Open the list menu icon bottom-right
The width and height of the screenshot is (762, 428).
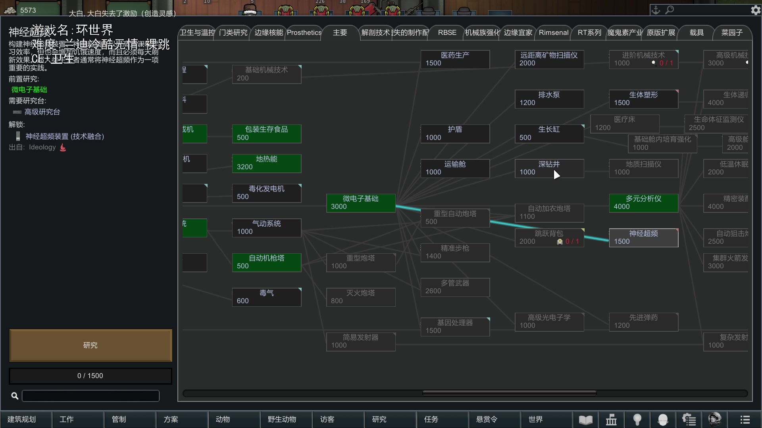745,419
